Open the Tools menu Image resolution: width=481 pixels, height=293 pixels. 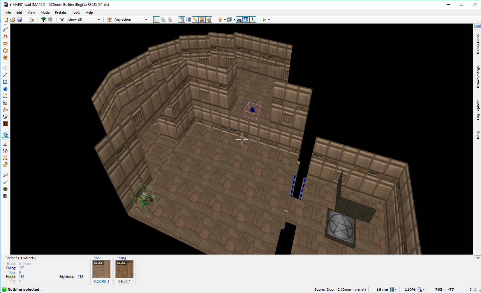76,13
